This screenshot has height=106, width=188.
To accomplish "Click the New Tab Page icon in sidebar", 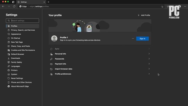I will (9, 42).
